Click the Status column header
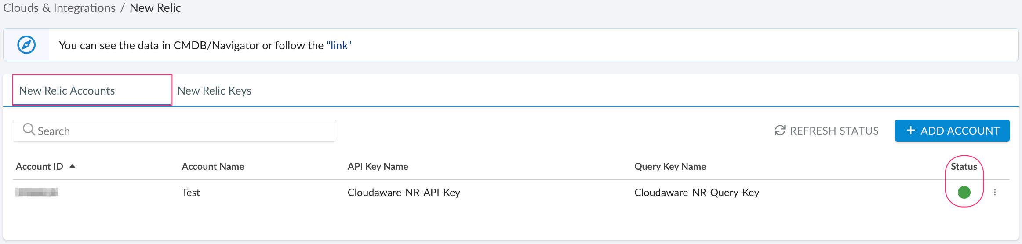 964,167
